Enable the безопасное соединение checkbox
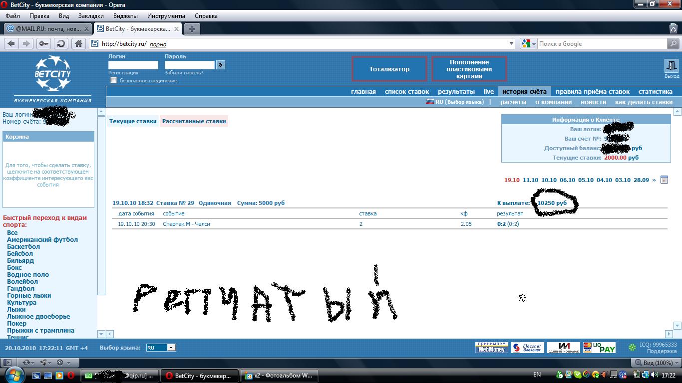The width and height of the screenshot is (682, 383). click(113, 80)
